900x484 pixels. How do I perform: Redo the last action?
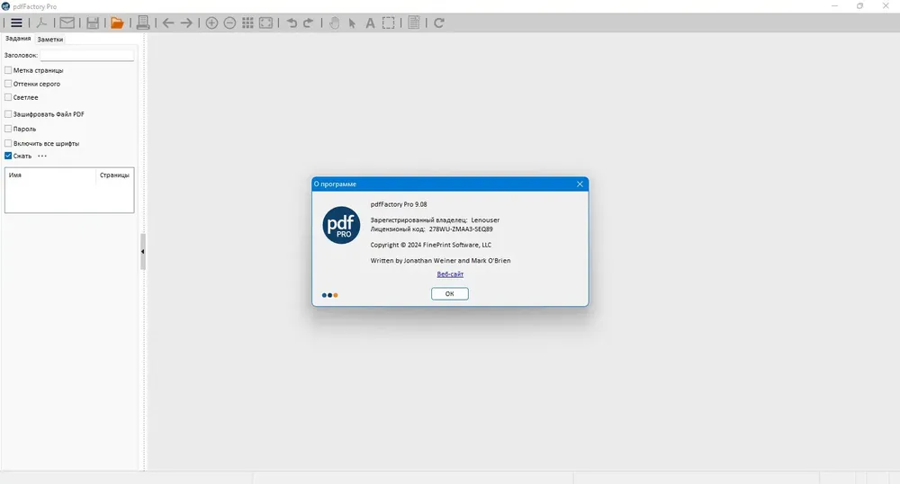pos(308,22)
